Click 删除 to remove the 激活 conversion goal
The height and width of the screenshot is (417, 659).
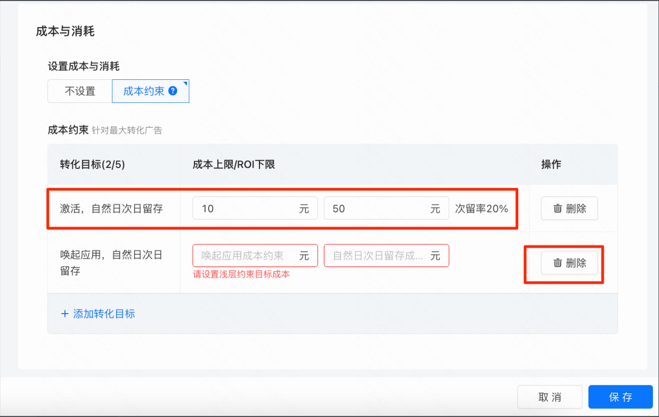569,208
